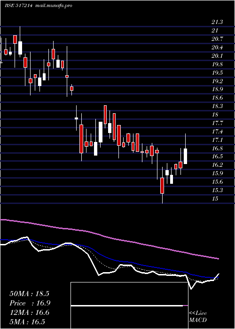Viewport: 235px width, 329px height.
Task: Click the '12MA : 16.6' legend text
Action: [29, 313]
